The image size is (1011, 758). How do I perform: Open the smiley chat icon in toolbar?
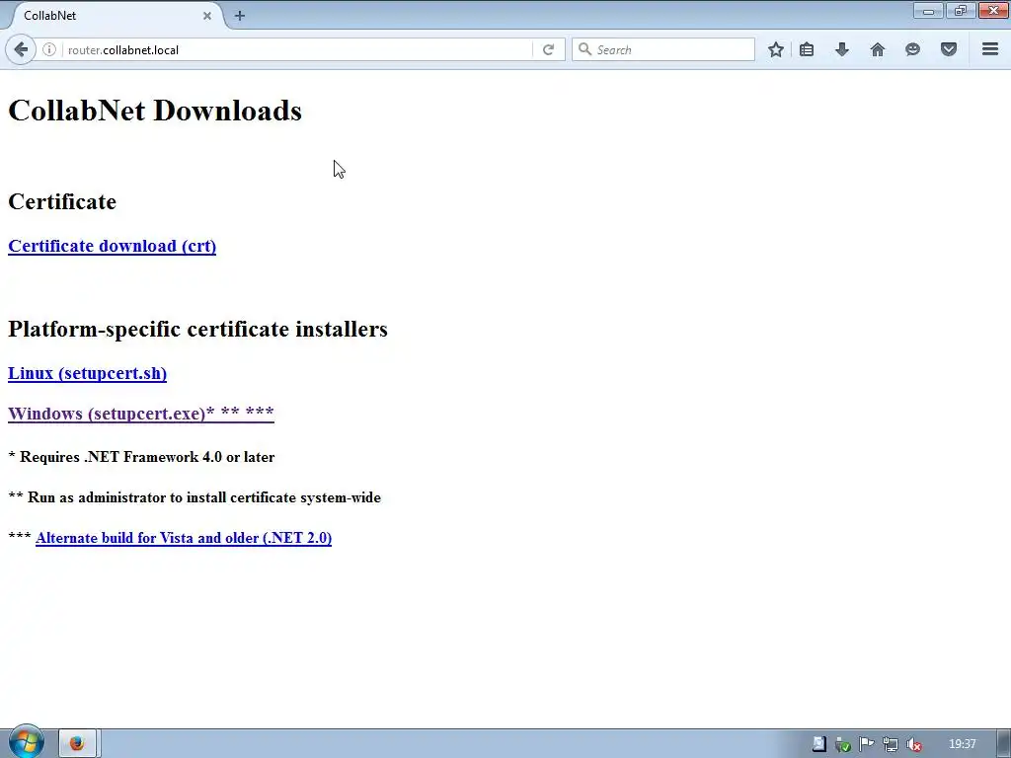[912, 49]
